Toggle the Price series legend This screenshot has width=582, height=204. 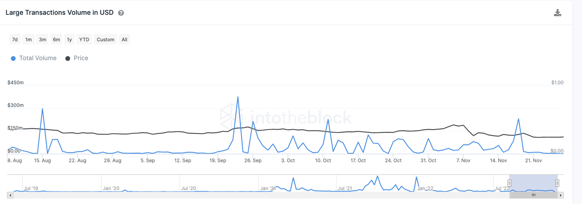pos(81,58)
